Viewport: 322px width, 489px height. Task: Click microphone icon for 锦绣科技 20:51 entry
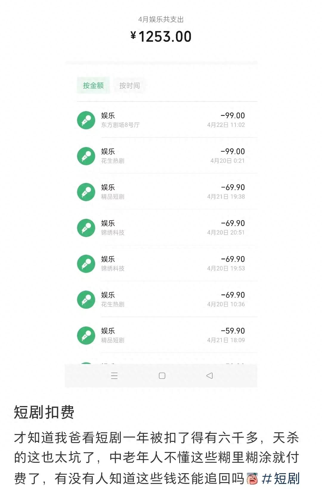pos(86,228)
